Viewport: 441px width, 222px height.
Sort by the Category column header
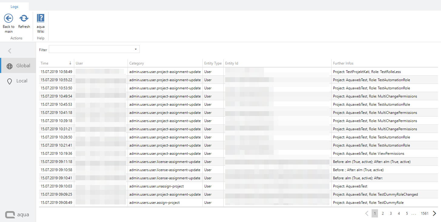click(137, 63)
